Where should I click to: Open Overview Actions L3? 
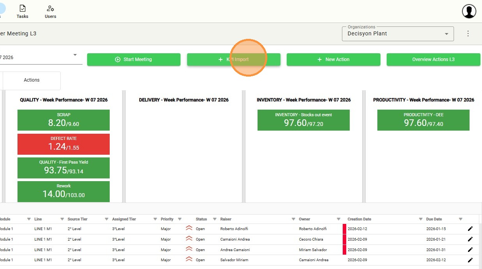[x=433, y=59]
